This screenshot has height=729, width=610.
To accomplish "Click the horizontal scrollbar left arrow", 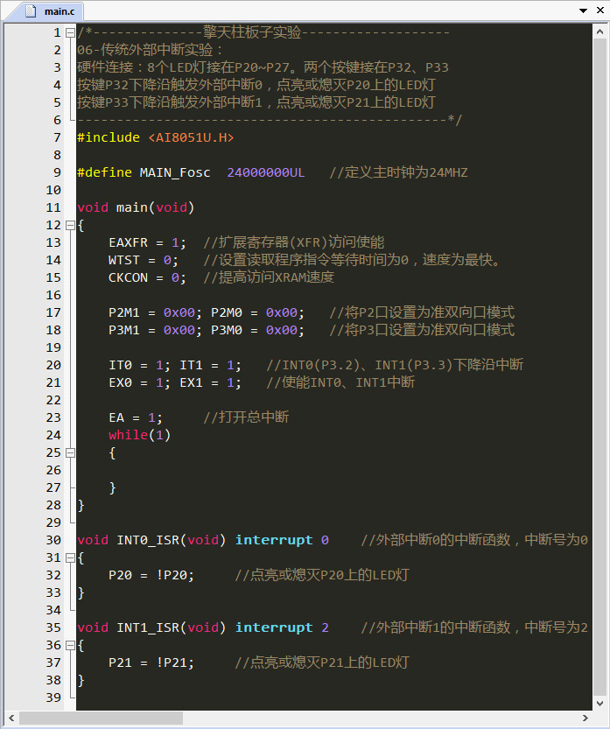I will [11, 718].
